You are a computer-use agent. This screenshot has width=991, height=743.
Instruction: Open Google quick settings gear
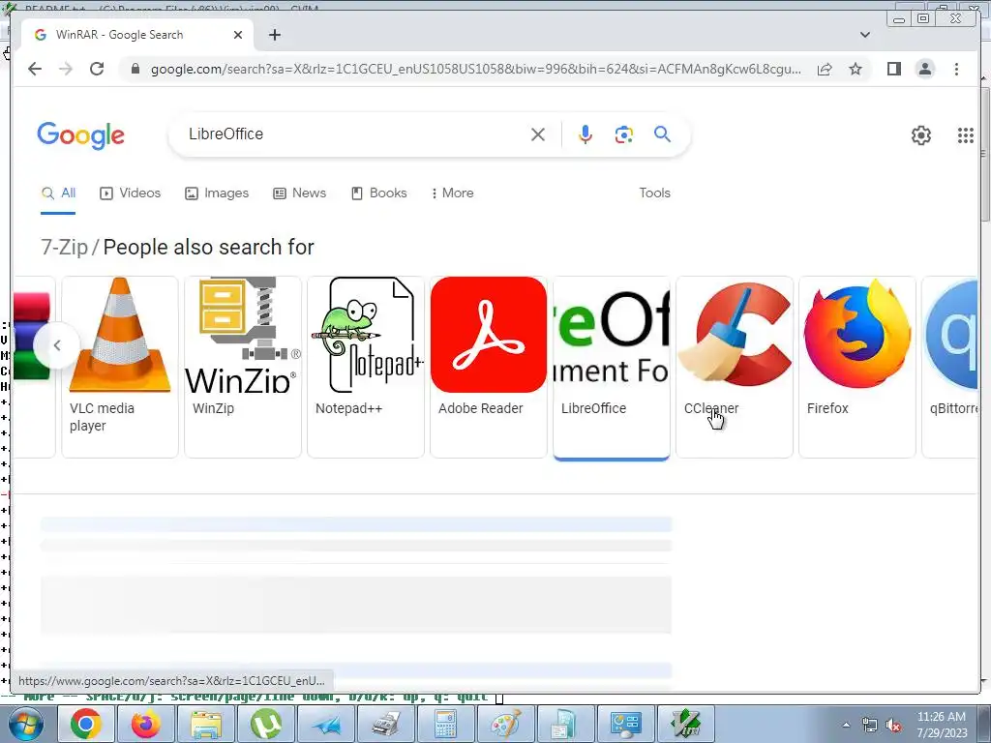(x=921, y=135)
